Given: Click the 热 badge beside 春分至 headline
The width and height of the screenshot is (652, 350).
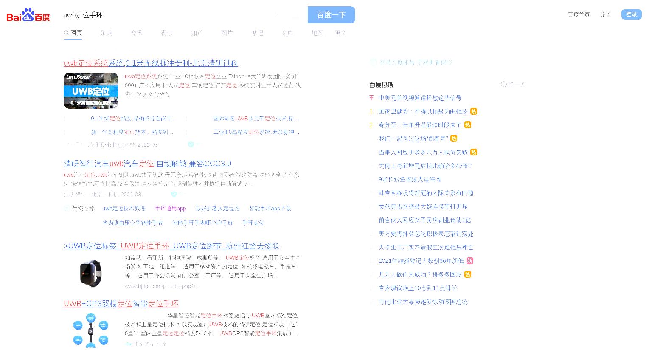Looking at the screenshot, I should click(x=467, y=125).
